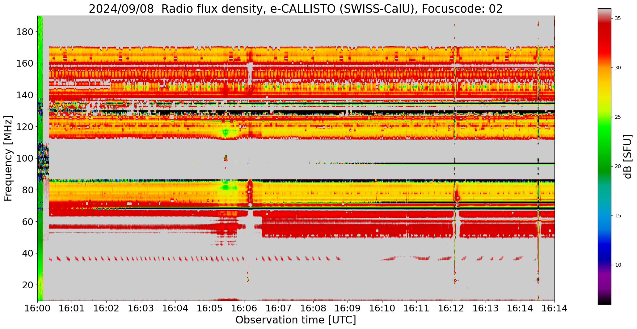Click the 16:07 time tick label
This screenshot has width=637, height=329.
[x=279, y=308]
